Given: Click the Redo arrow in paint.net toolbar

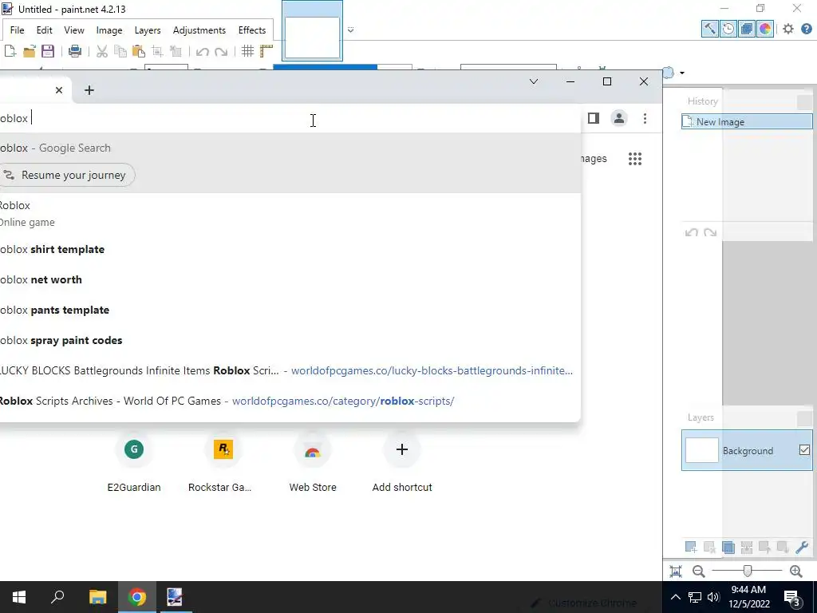Looking at the screenshot, I should coord(221,51).
